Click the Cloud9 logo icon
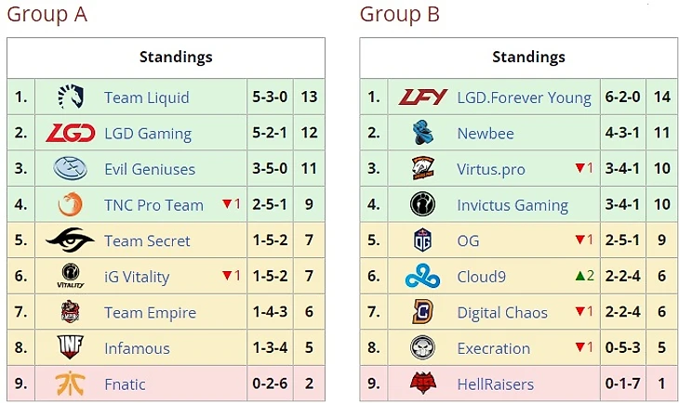The image size is (679, 403). coord(423,277)
